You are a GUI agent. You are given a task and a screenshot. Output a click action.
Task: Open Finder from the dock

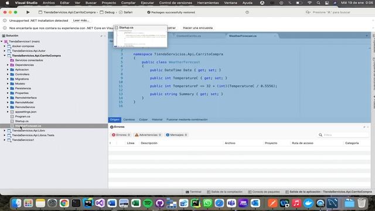coord(16,203)
